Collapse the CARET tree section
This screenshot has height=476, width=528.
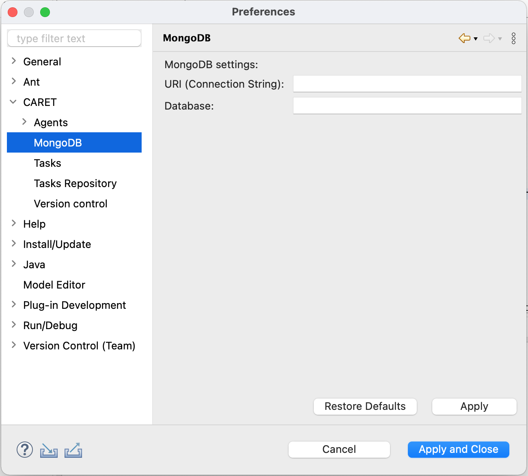pyautogui.click(x=13, y=102)
